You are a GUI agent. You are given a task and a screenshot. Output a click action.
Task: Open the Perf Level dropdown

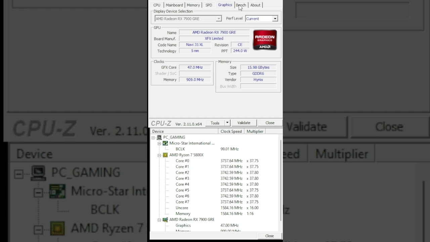coord(261,18)
